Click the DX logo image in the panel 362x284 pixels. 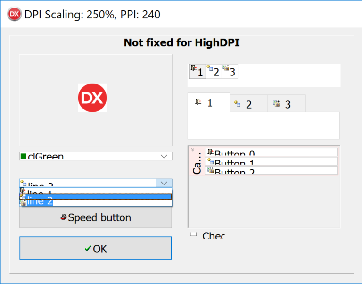[92, 98]
